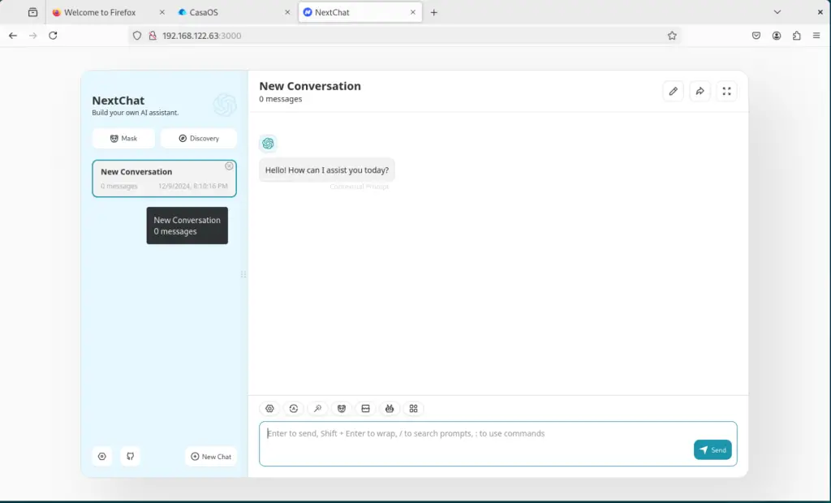Open the robot model selector
This screenshot has width=831, height=503.
(390, 409)
